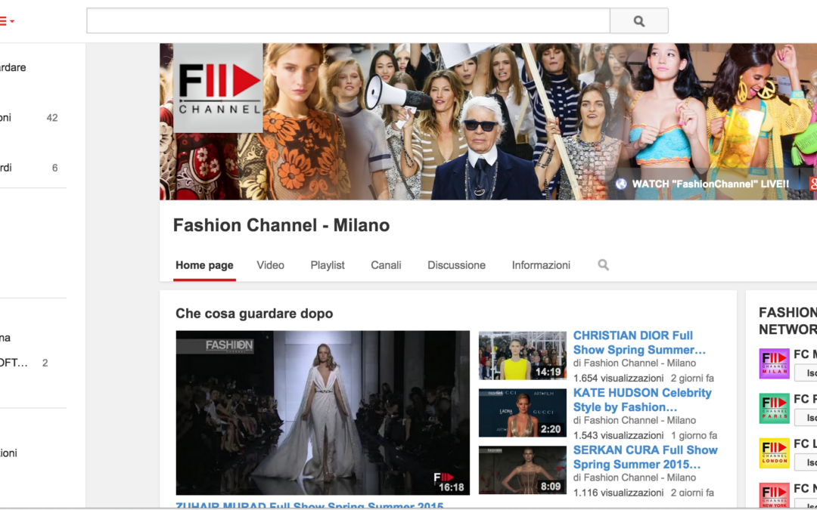Click the SERKAN CURA video thumbnail
The height and width of the screenshot is (510, 817).
point(522,469)
